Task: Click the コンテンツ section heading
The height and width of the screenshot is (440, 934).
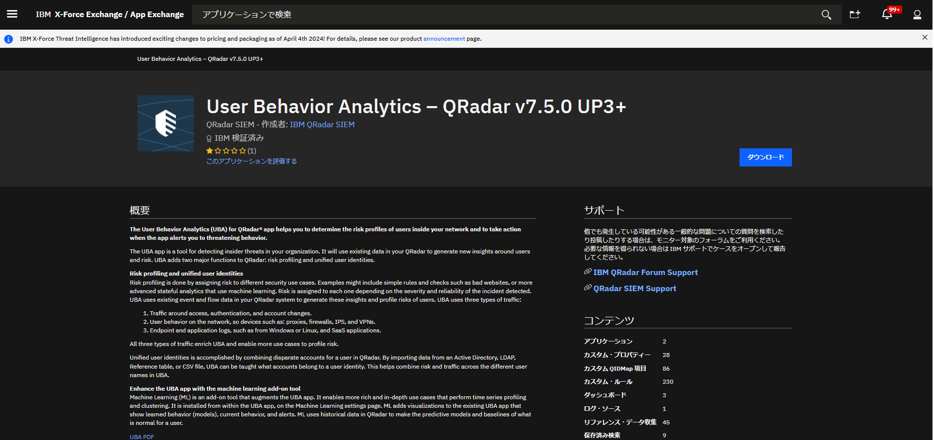Action: point(609,320)
